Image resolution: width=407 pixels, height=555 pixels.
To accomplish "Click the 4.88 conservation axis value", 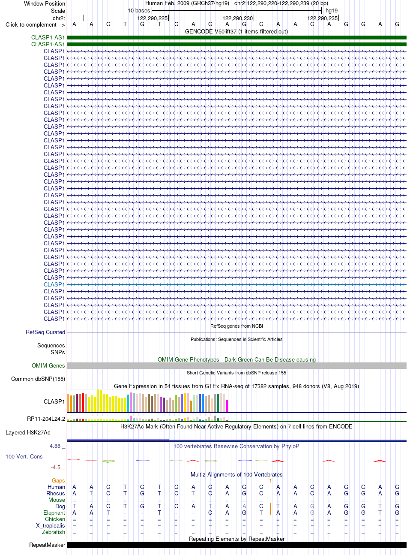I will coord(55,446).
